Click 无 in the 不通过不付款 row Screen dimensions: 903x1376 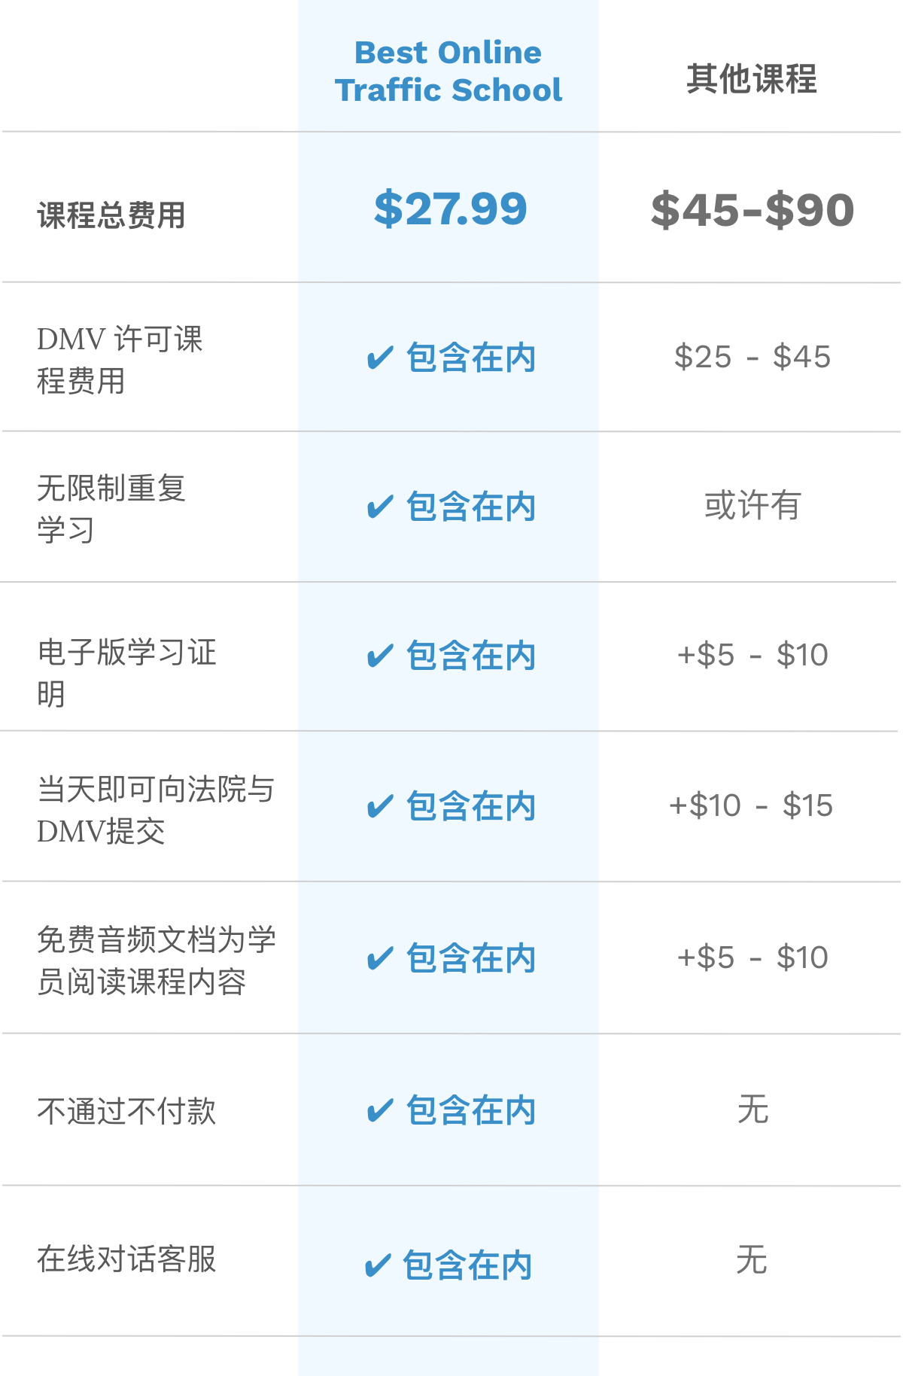752,1110
